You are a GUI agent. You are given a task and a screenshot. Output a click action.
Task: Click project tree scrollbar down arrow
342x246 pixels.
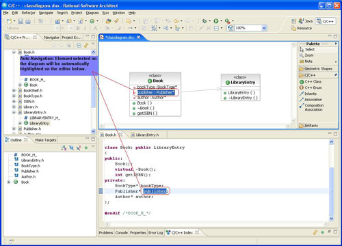click(93, 131)
